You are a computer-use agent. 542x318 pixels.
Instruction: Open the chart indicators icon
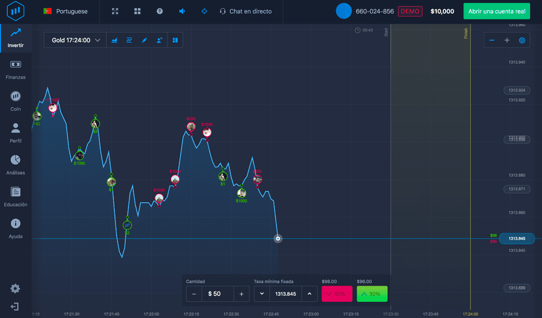130,40
